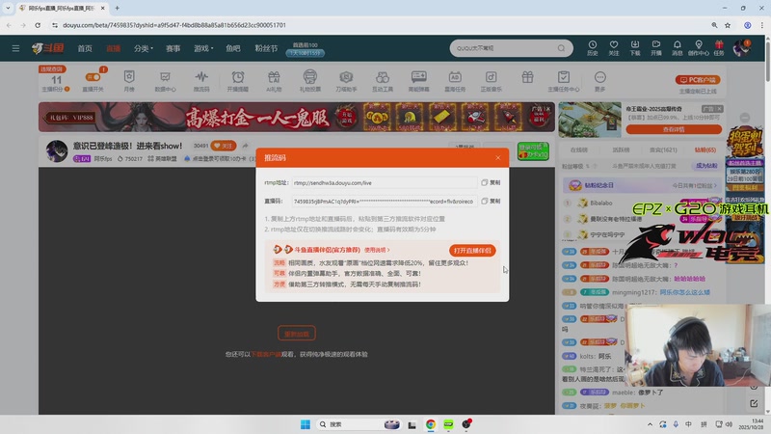
Task: Open the 推流码 waveform icon
Action: click(201, 81)
